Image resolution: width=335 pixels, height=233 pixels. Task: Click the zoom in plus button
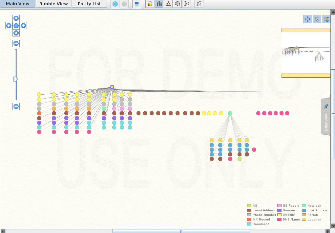16,43
